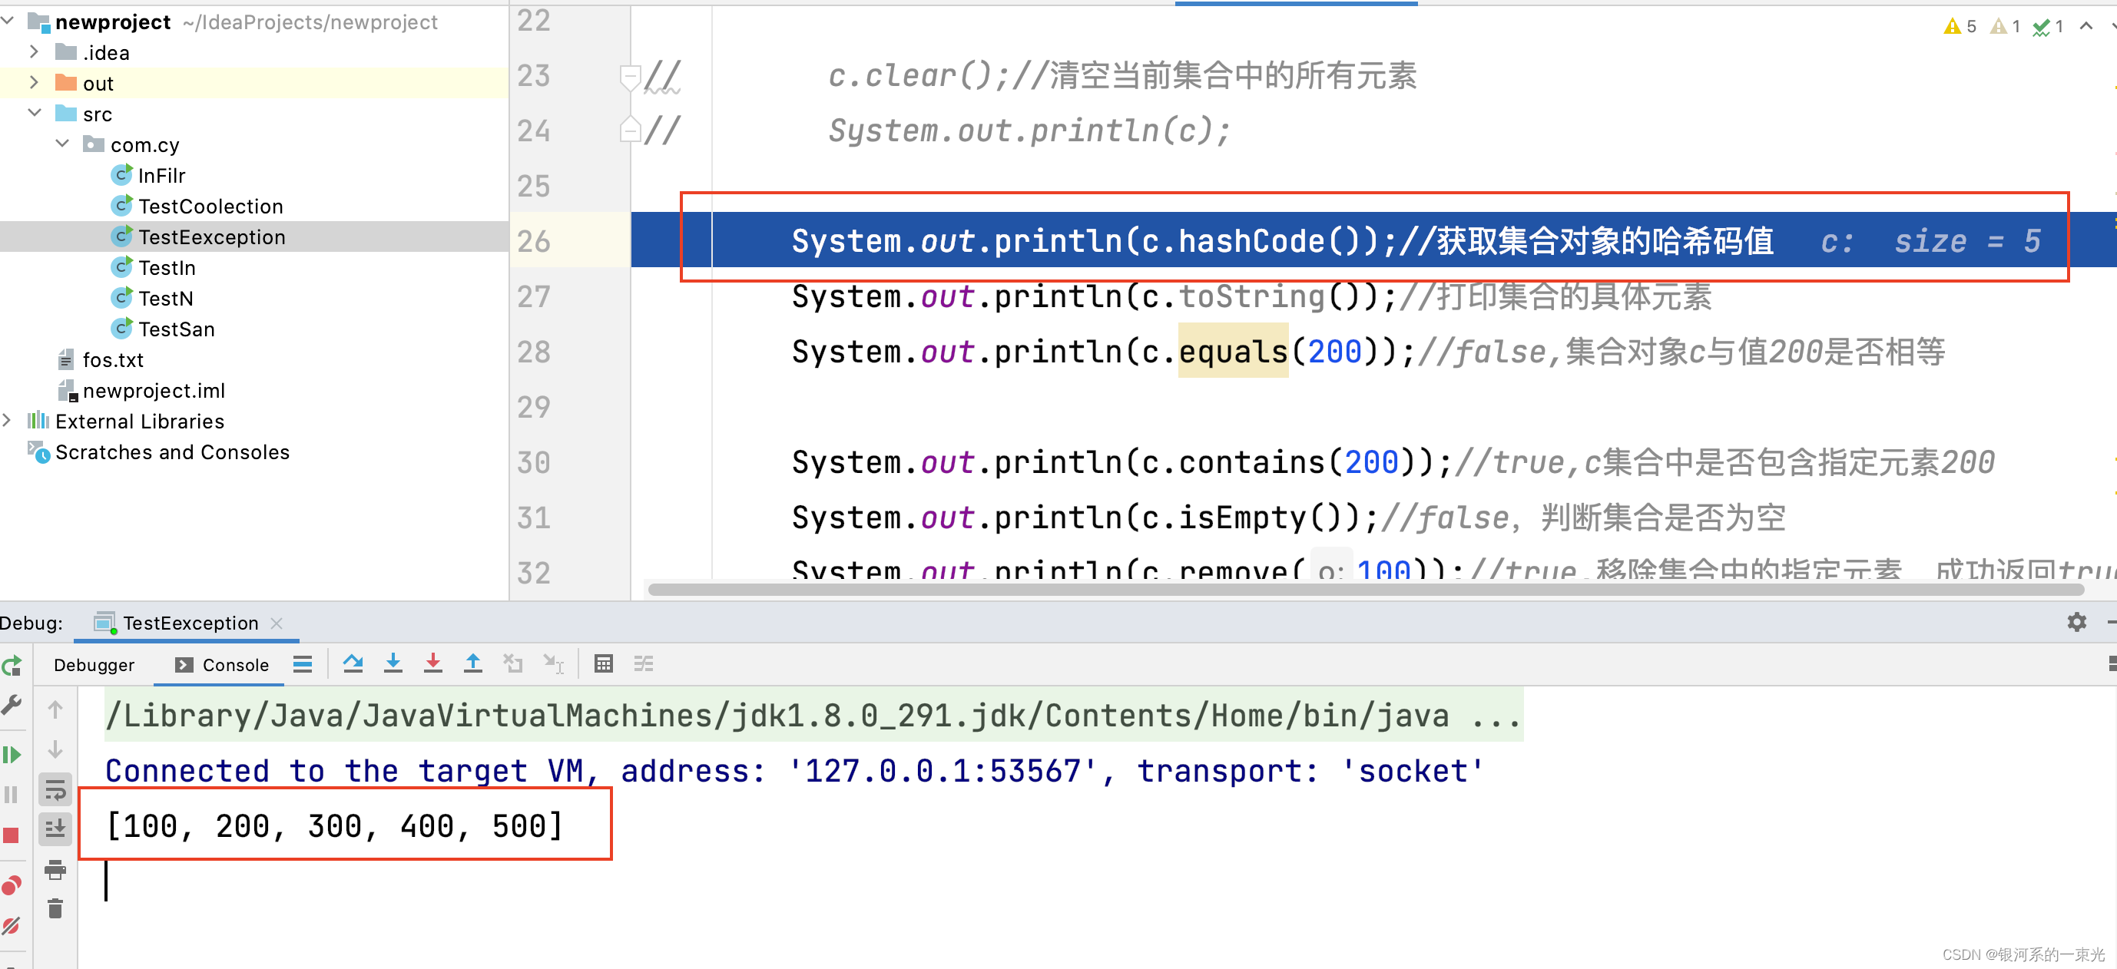The width and height of the screenshot is (2117, 969).
Task: Go to previous highlighted error arrow
Action: pos(2086,26)
